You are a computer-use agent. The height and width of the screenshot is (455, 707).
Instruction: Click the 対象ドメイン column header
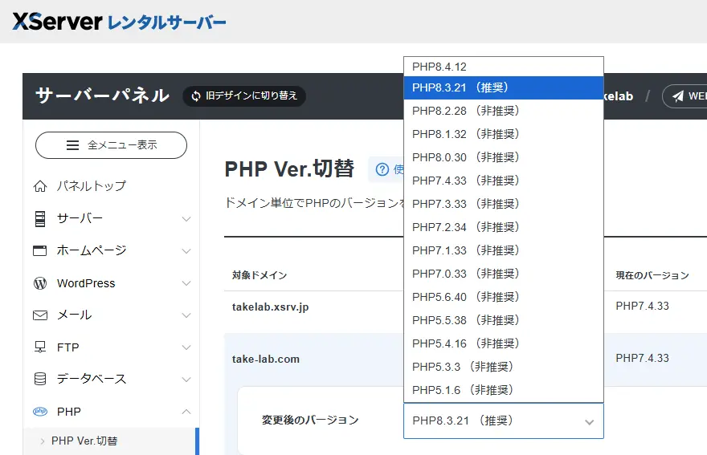[260, 275]
